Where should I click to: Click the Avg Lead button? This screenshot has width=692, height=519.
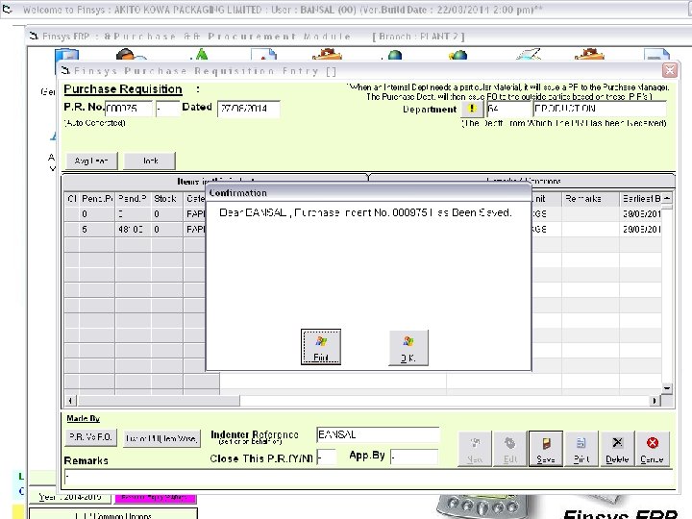pyautogui.click(x=92, y=161)
